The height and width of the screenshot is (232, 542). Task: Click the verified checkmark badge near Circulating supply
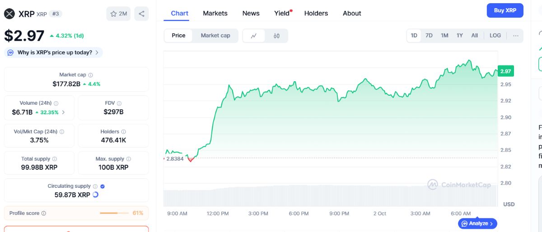point(103,186)
